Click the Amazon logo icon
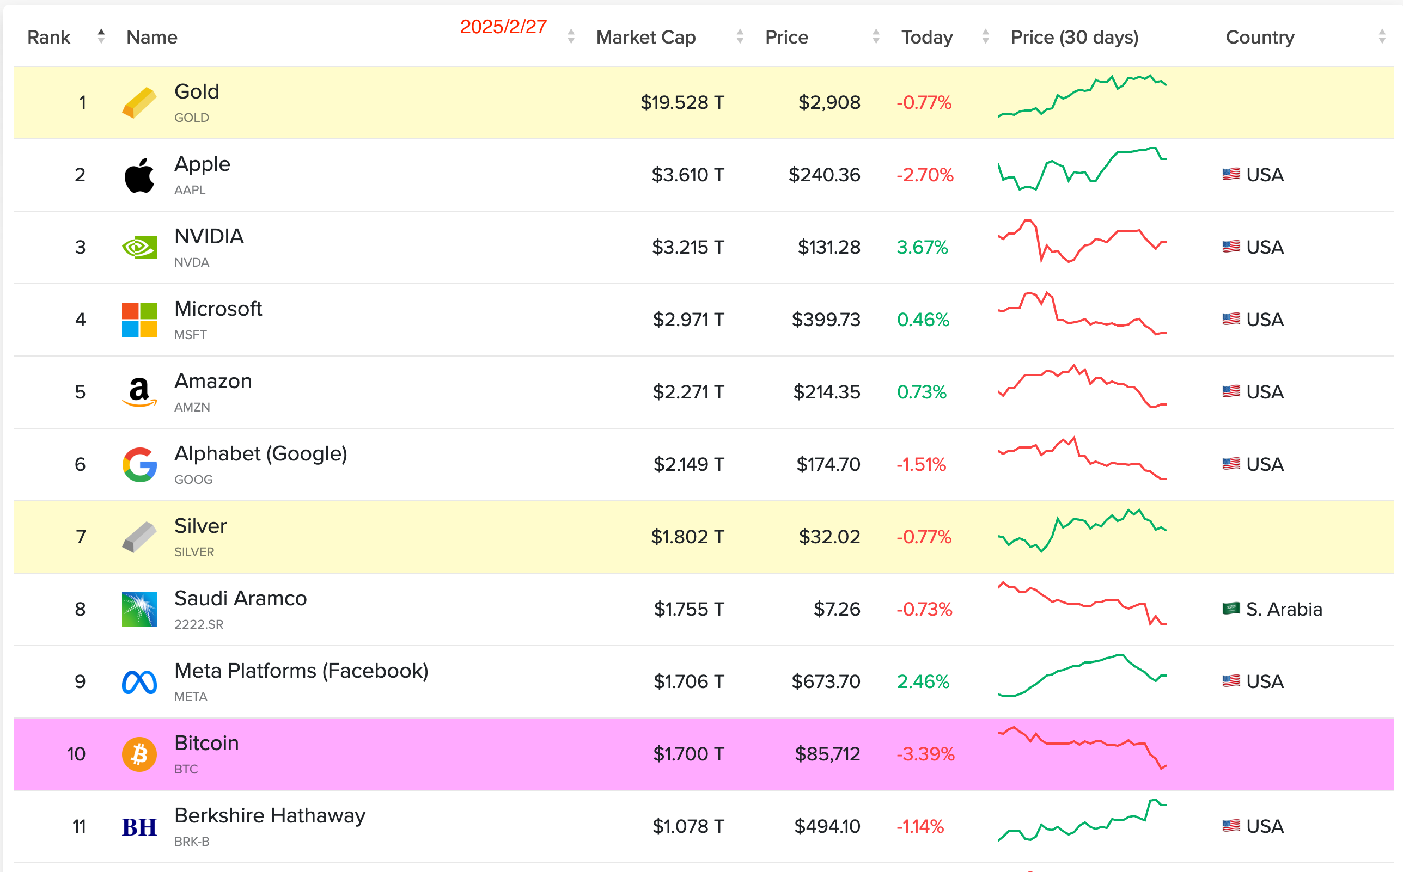The image size is (1403, 872). [139, 392]
